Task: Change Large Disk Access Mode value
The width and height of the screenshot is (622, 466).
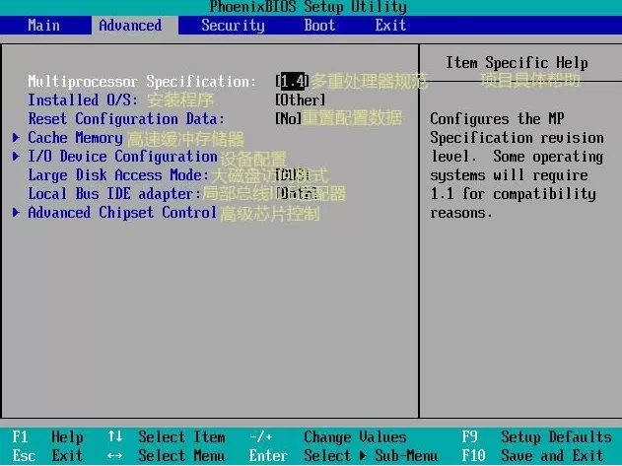Action: [x=293, y=175]
